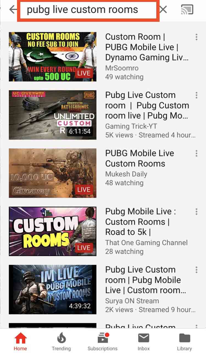Open the 'Unlimited Custom' 6:11:54 thumbnail
The width and height of the screenshot is (206, 354).
click(53, 115)
